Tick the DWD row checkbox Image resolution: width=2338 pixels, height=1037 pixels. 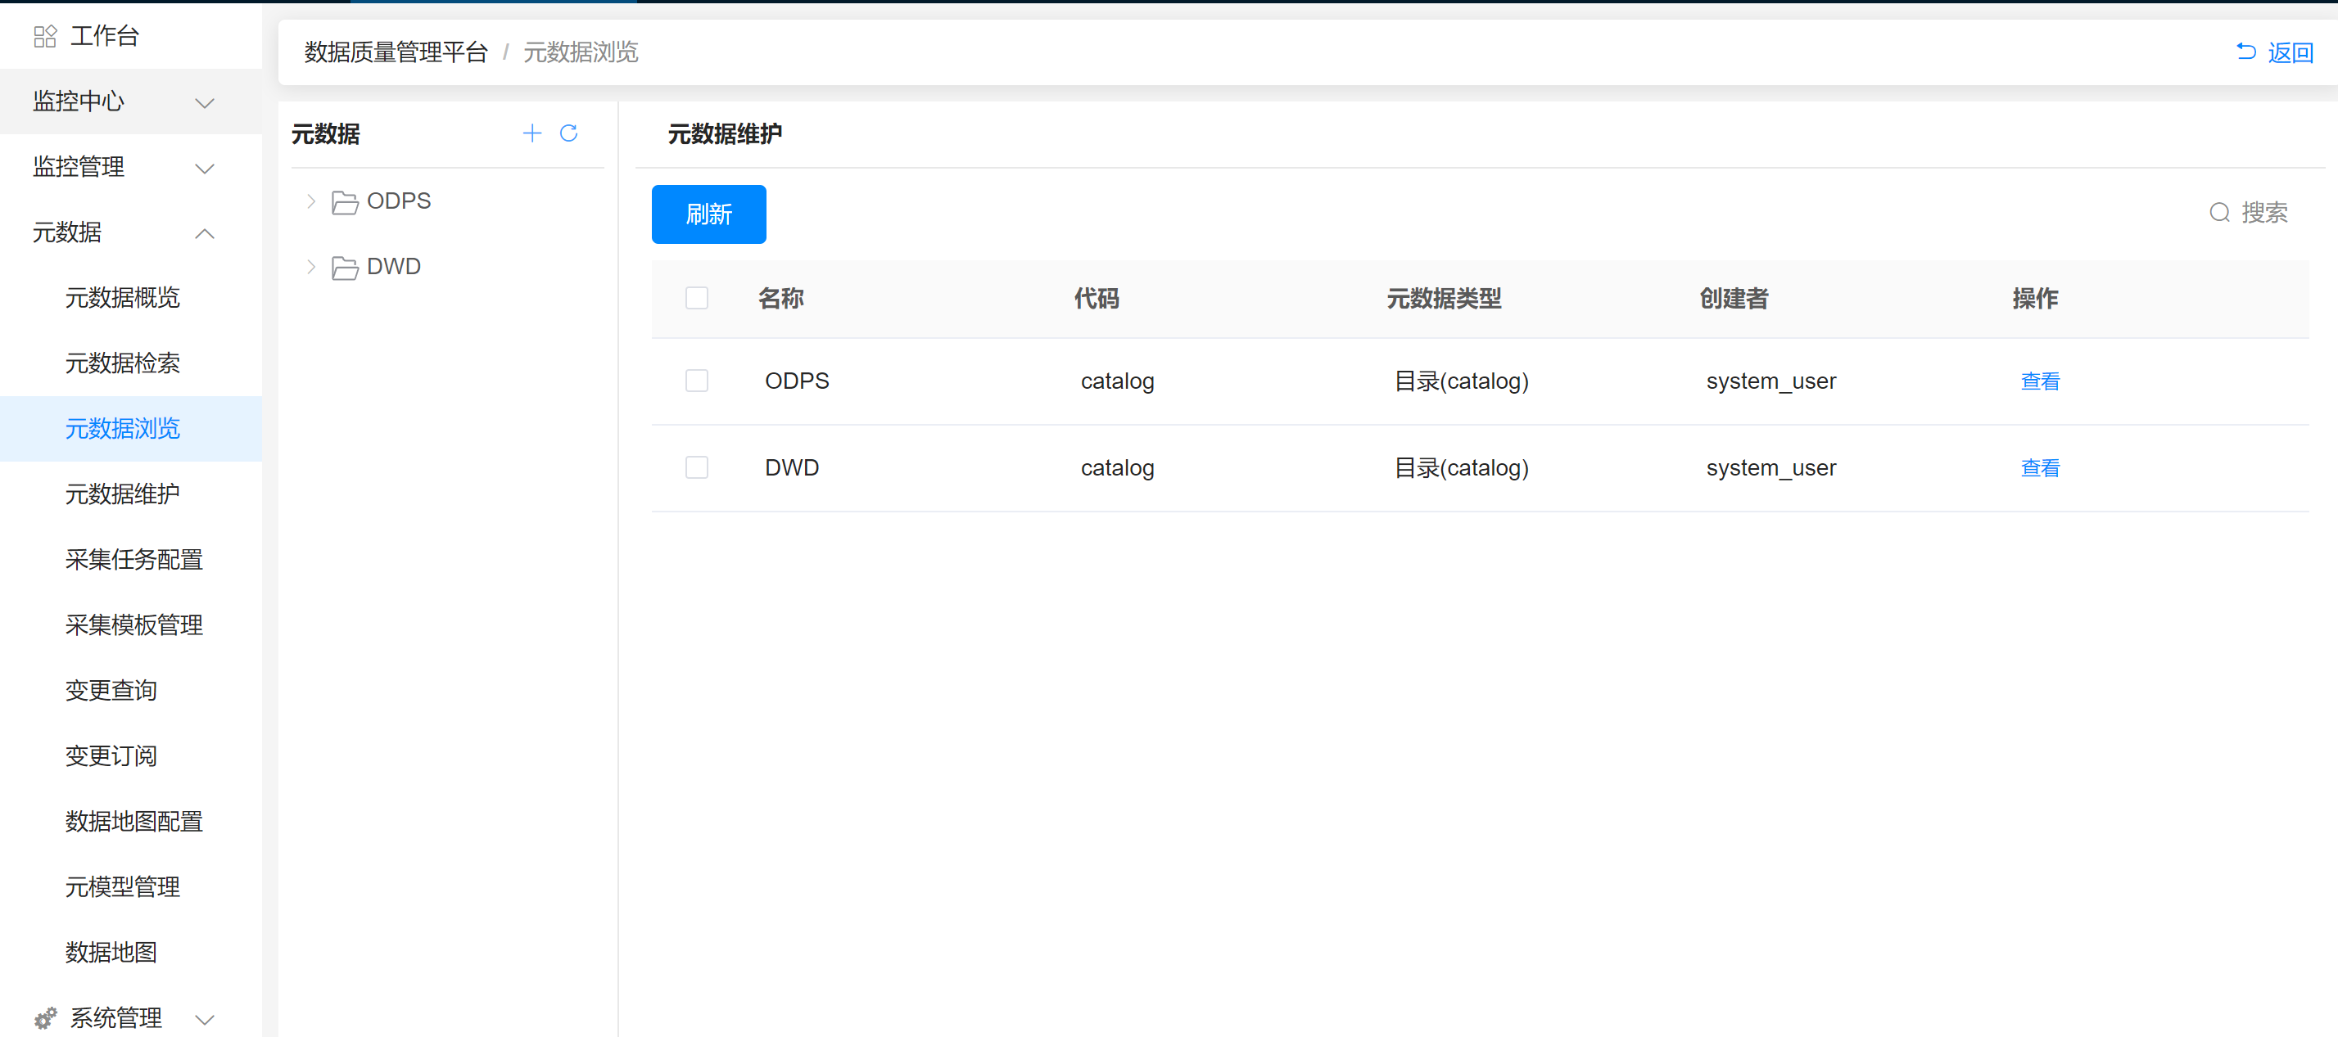697,467
